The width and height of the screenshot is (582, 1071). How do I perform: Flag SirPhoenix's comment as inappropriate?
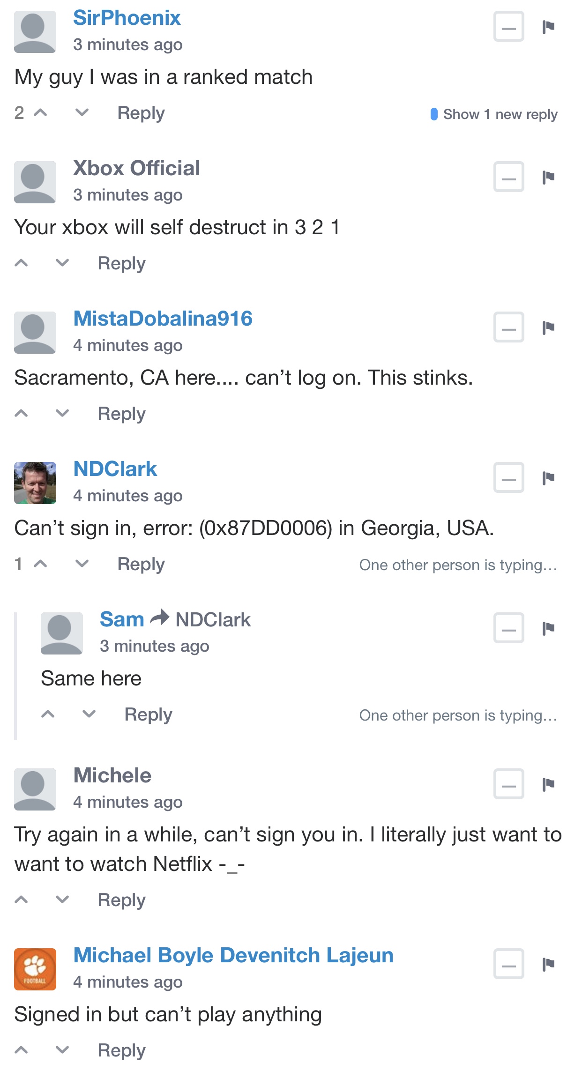[x=548, y=27]
